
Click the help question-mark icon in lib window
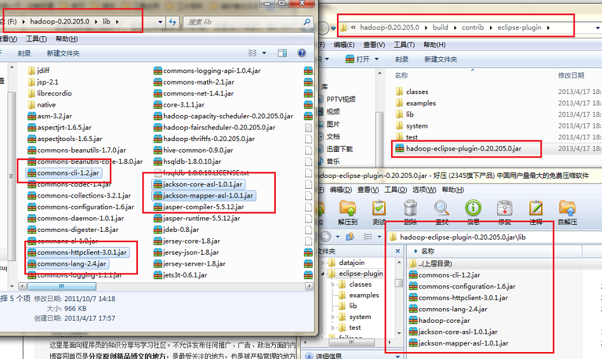(302, 53)
